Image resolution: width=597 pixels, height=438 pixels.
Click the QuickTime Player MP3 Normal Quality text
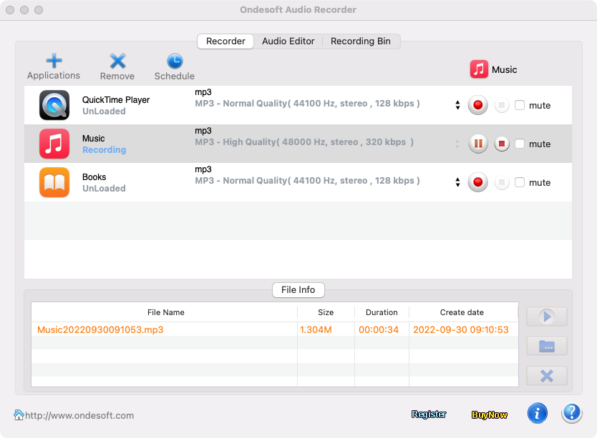point(307,104)
